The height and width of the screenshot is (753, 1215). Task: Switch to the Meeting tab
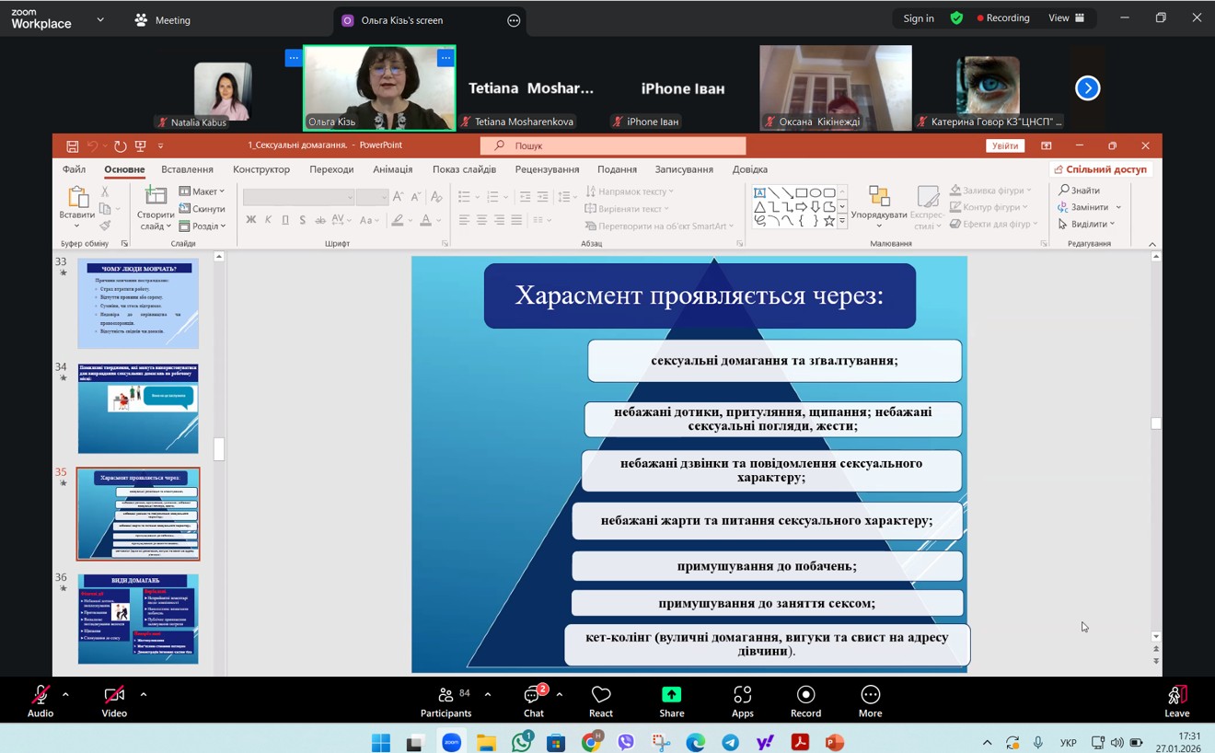pos(163,20)
